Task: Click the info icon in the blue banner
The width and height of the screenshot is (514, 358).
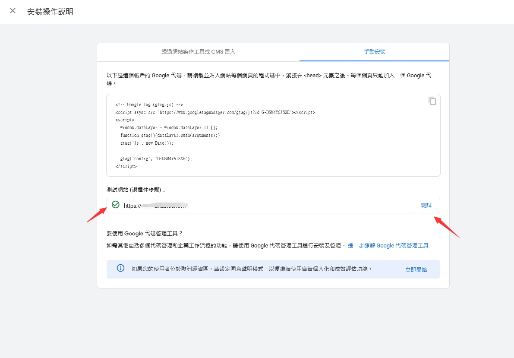Action: [x=121, y=268]
